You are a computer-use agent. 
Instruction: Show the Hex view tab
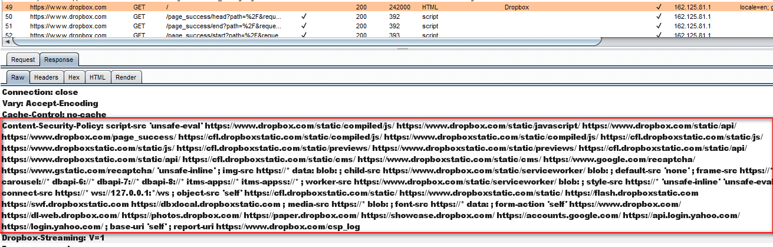pos(74,77)
